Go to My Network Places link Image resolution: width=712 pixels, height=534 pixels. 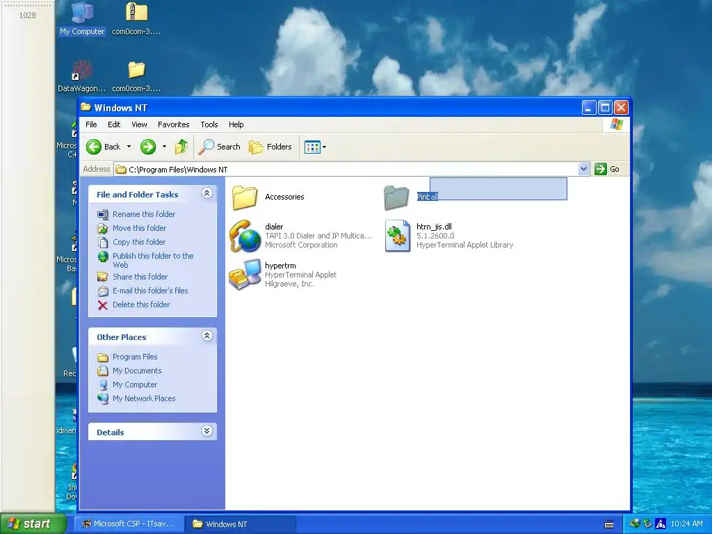(x=144, y=398)
